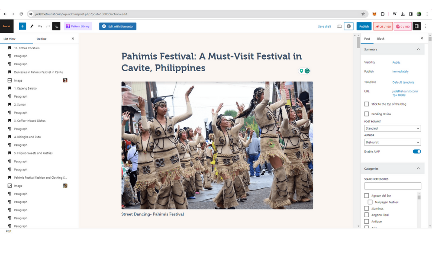The height and width of the screenshot is (270, 432).
Task: Switch to the Block settings tab
Action: (x=380, y=38)
